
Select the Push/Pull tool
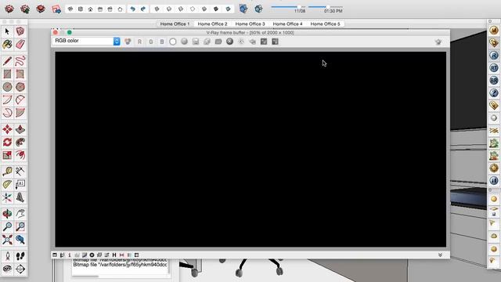20,129
